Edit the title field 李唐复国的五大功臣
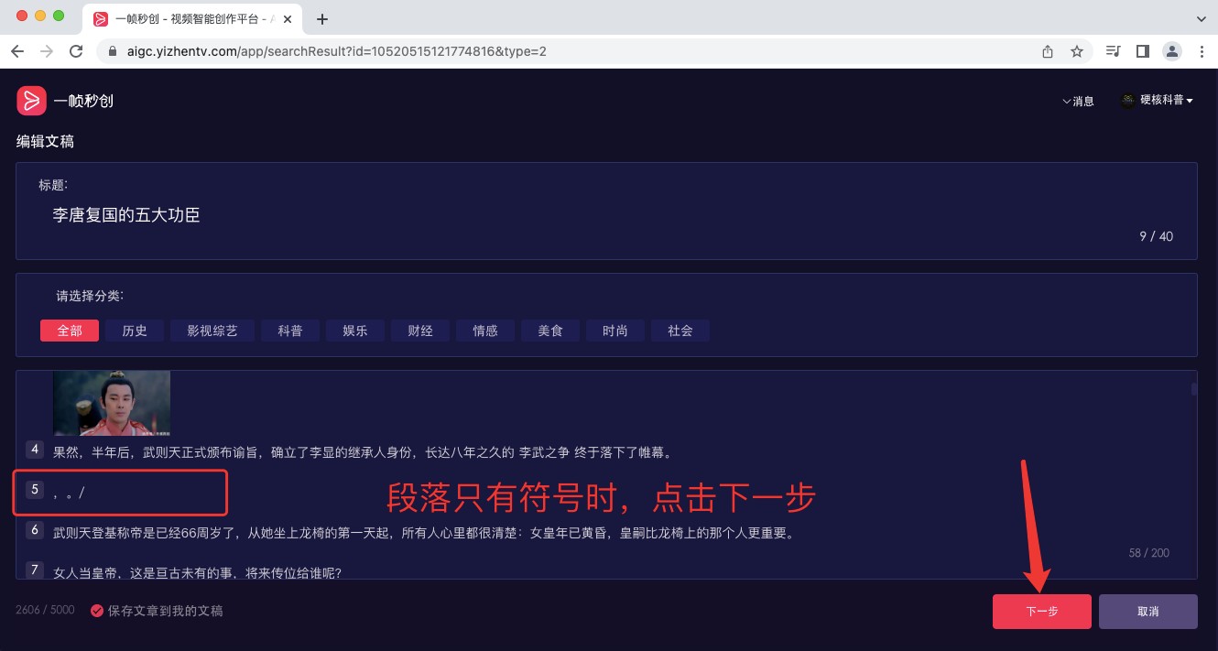 (x=125, y=216)
